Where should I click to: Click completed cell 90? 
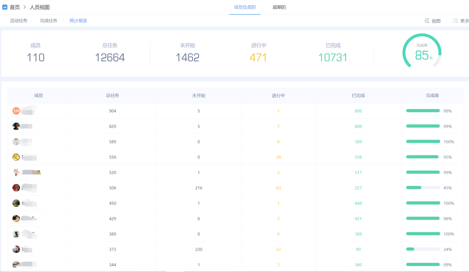[358, 249]
